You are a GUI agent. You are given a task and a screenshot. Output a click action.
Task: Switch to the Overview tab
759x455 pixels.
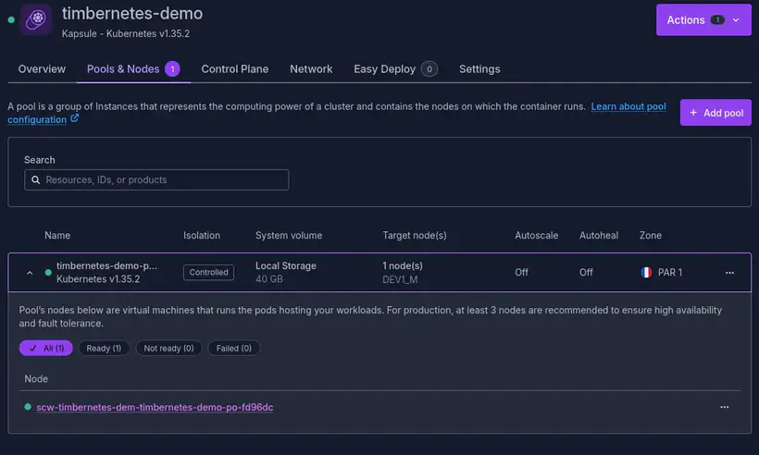point(42,69)
